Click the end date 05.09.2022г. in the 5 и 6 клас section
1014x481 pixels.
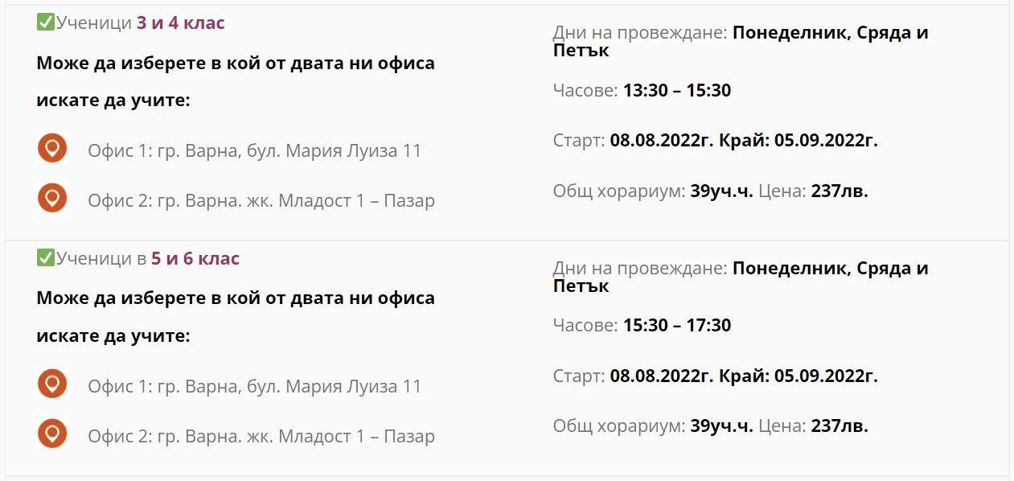point(826,376)
